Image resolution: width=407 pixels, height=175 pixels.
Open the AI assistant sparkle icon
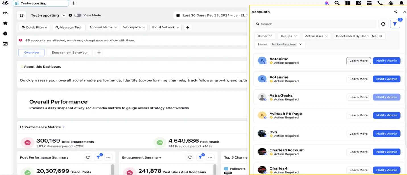coord(326,3)
